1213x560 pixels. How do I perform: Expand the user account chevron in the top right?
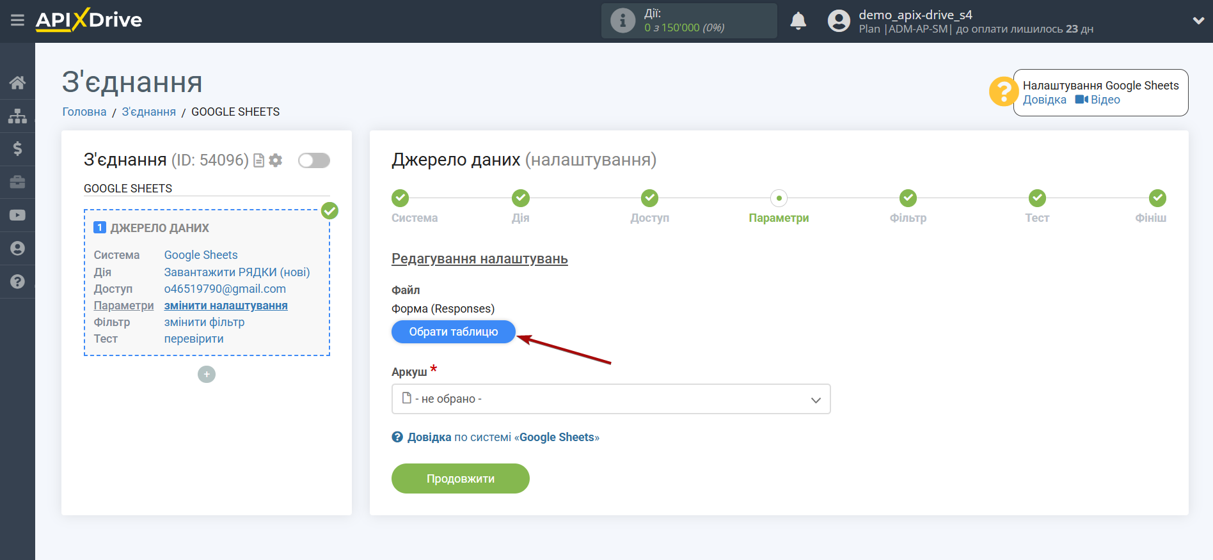click(x=1198, y=20)
